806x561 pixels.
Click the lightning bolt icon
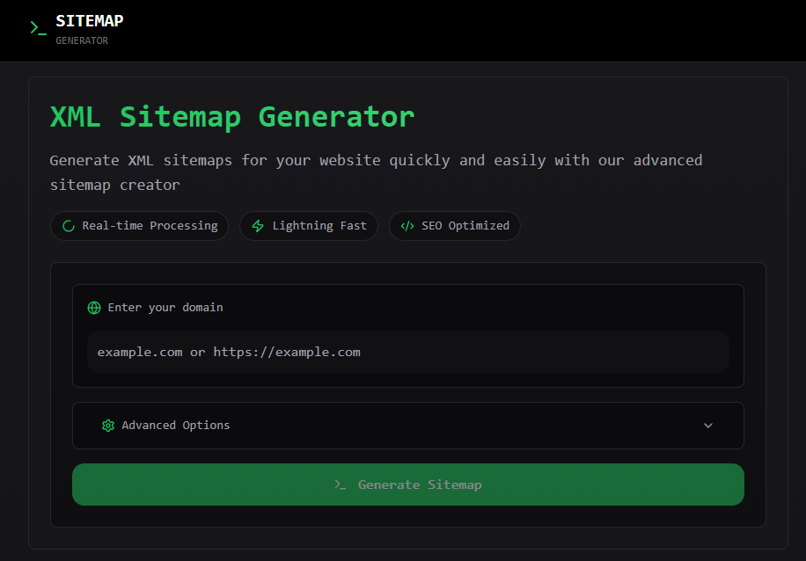[x=258, y=226]
